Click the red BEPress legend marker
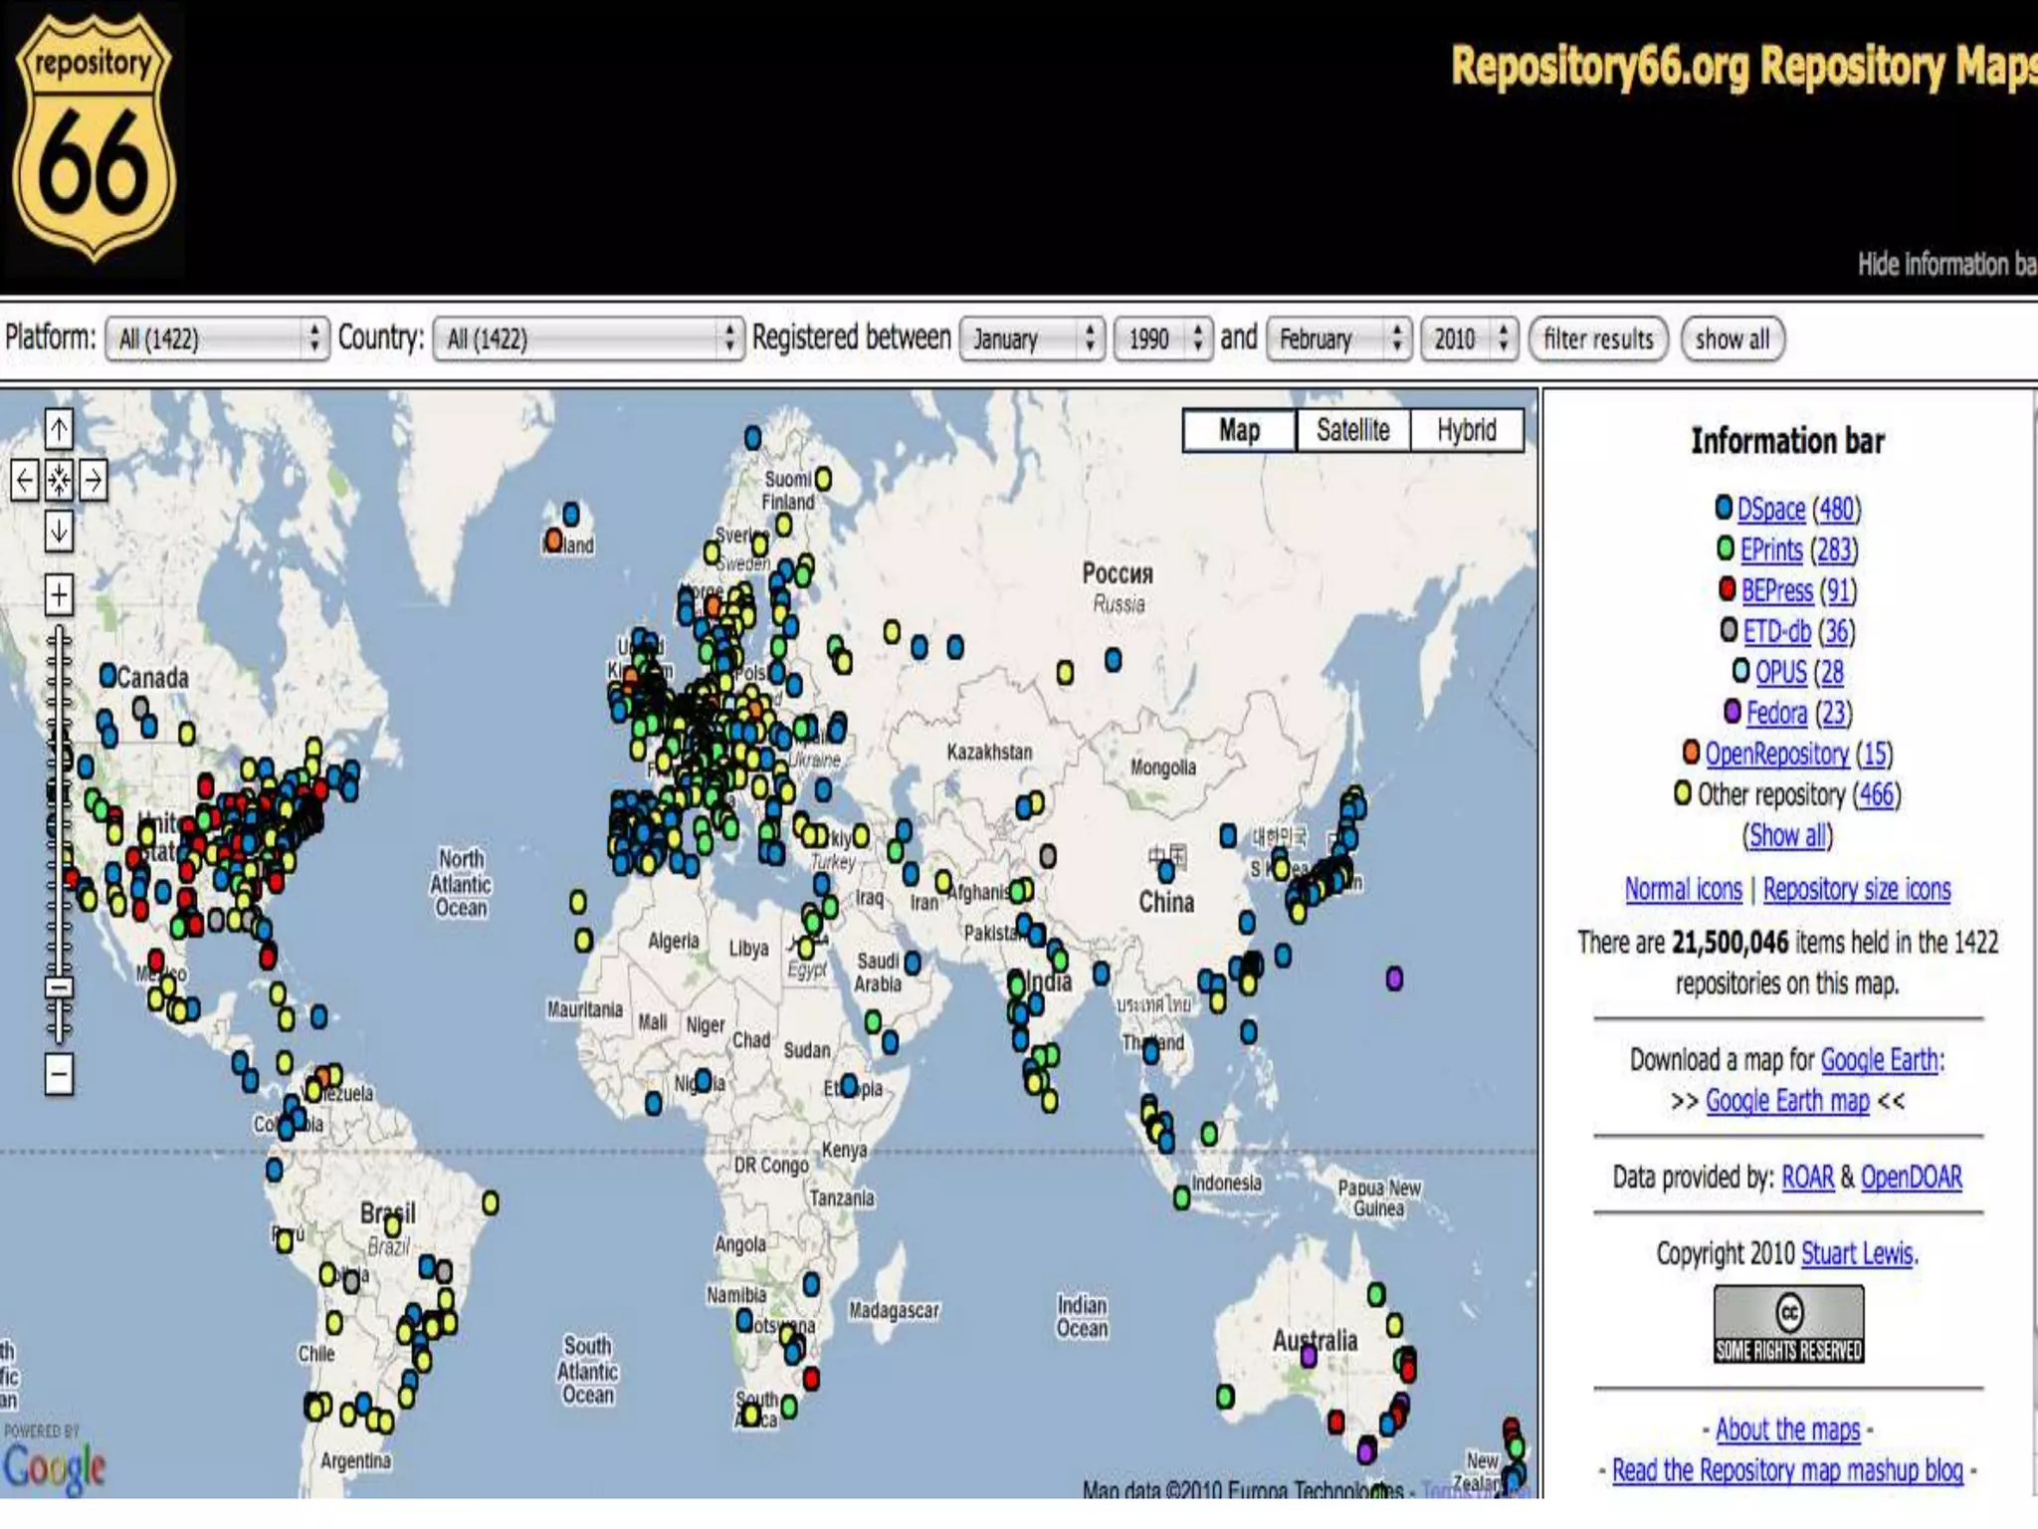The height and width of the screenshot is (1529, 2038). click(x=1728, y=588)
